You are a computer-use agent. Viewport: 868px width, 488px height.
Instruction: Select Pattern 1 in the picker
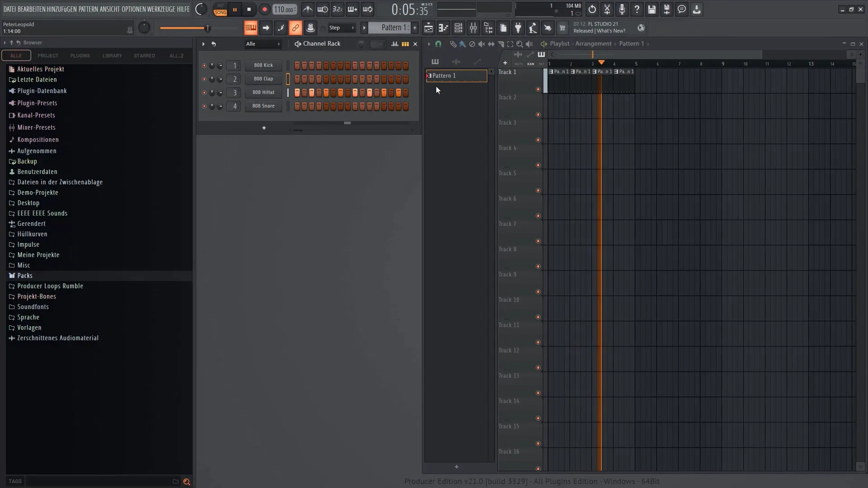pos(457,75)
